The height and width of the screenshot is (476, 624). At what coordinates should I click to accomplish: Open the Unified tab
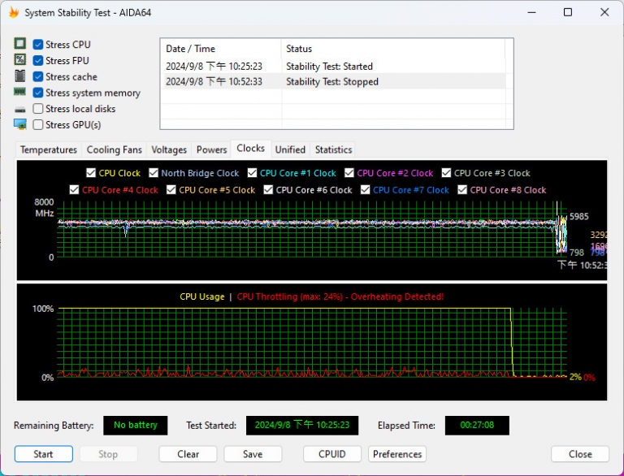290,149
